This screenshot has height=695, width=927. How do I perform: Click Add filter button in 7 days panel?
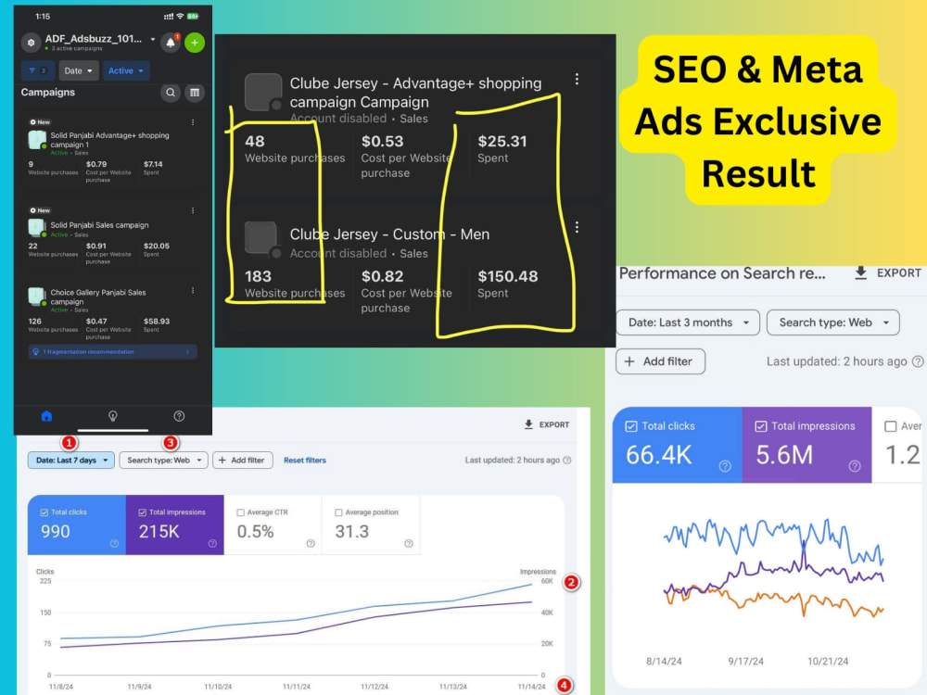(242, 460)
